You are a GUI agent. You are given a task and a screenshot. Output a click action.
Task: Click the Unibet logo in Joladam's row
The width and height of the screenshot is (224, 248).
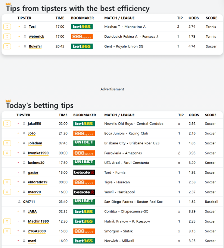point(84,143)
